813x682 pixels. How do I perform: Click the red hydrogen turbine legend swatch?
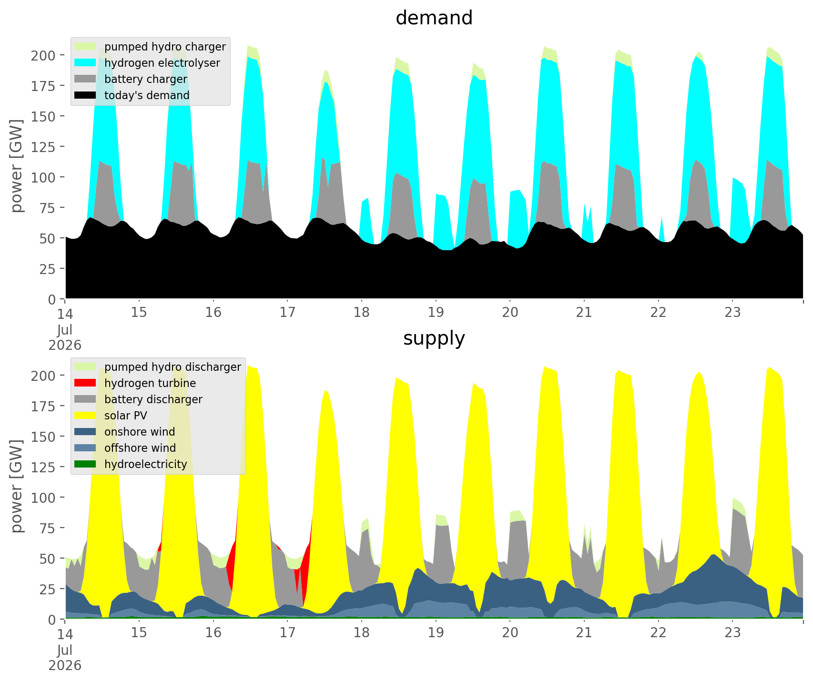pos(85,383)
